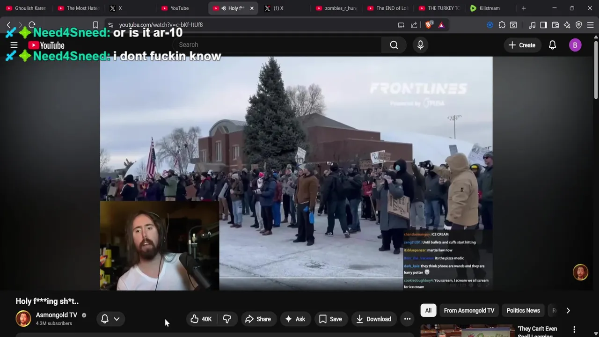Open the YouTube guide hamburger menu
599x337 pixels.
pos(14,45)
